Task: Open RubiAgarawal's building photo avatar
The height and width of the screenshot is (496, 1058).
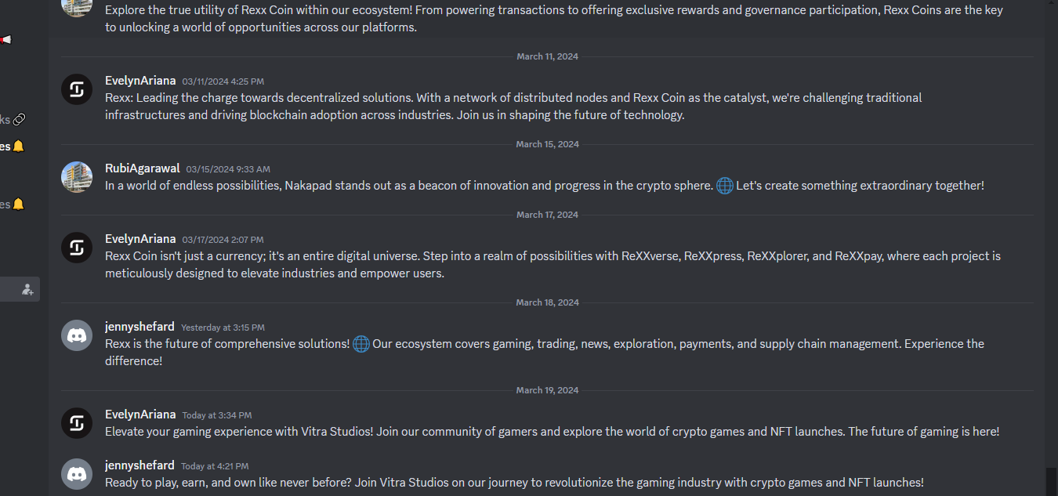Action: 77,177
